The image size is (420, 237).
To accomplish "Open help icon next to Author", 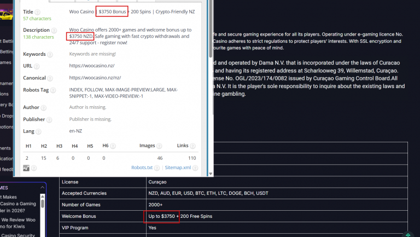I will pyautogui.click(x=43, y=107).
